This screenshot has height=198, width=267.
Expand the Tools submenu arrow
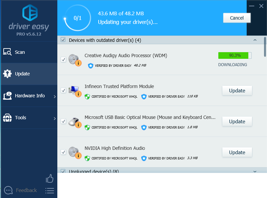(x=55, y=118)
